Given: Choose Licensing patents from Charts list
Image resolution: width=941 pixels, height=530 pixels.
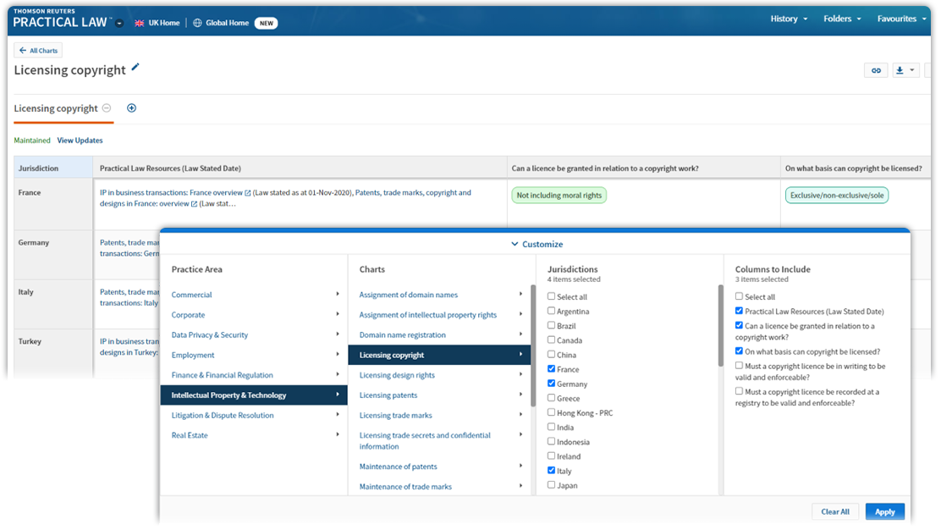Looking at the screenshot, I should [388, 395].
